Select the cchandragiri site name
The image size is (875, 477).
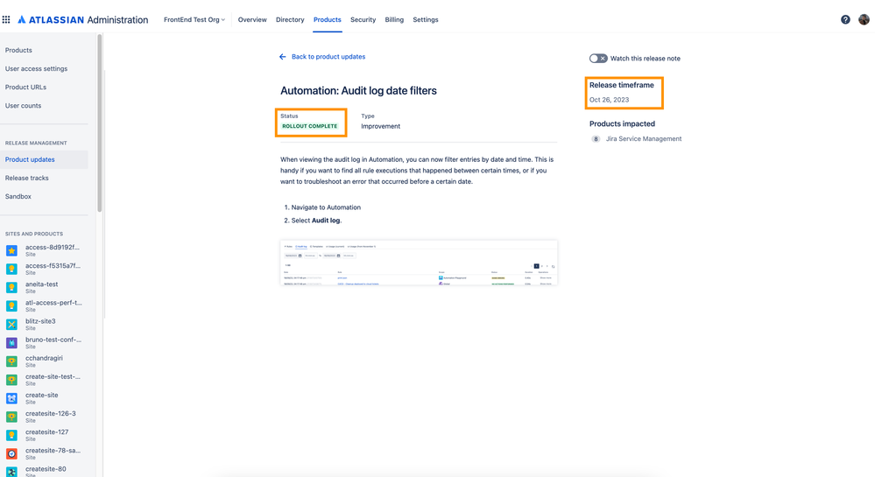pyautogui.click(x=44, y=358)
